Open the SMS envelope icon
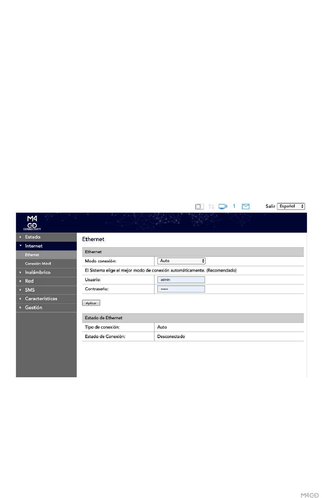Image resolution: width=325 pixels, height=498 pixels. [246, 207]
